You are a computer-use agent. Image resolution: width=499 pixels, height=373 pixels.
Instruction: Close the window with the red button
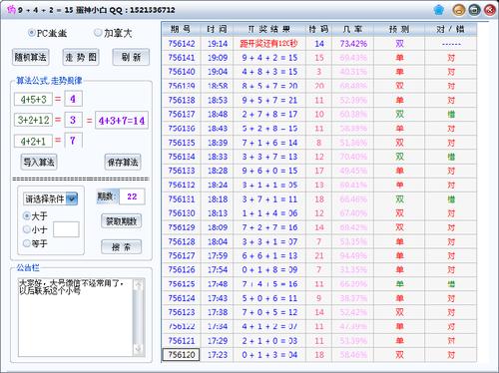490,10
